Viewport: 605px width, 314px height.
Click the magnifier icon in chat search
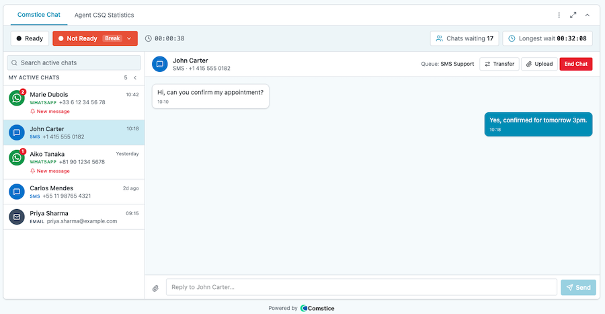pos(14,63)
